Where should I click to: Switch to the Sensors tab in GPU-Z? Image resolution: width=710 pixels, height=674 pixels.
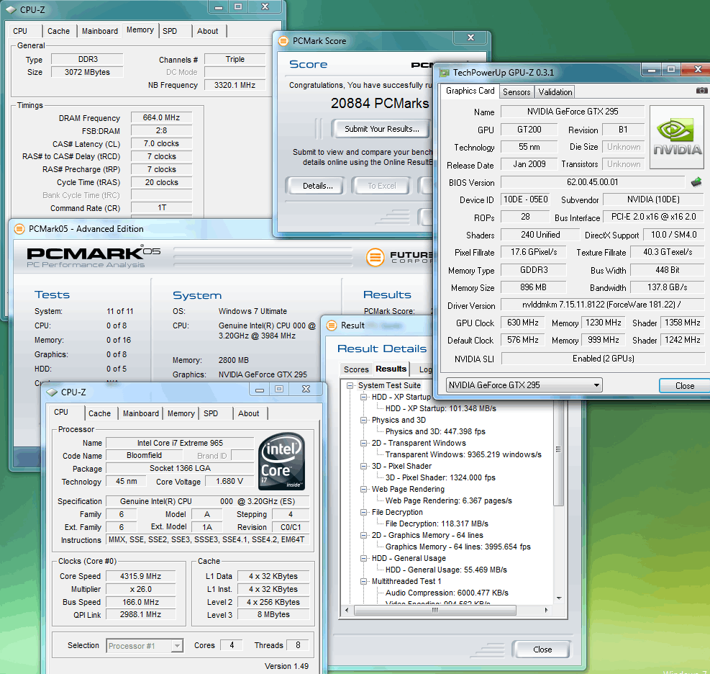point(516,92)
